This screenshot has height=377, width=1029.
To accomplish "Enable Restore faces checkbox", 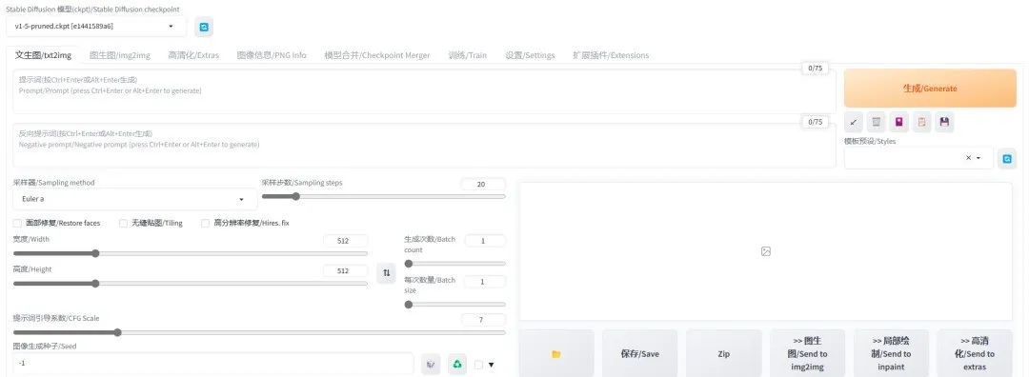I will (18, 223).
